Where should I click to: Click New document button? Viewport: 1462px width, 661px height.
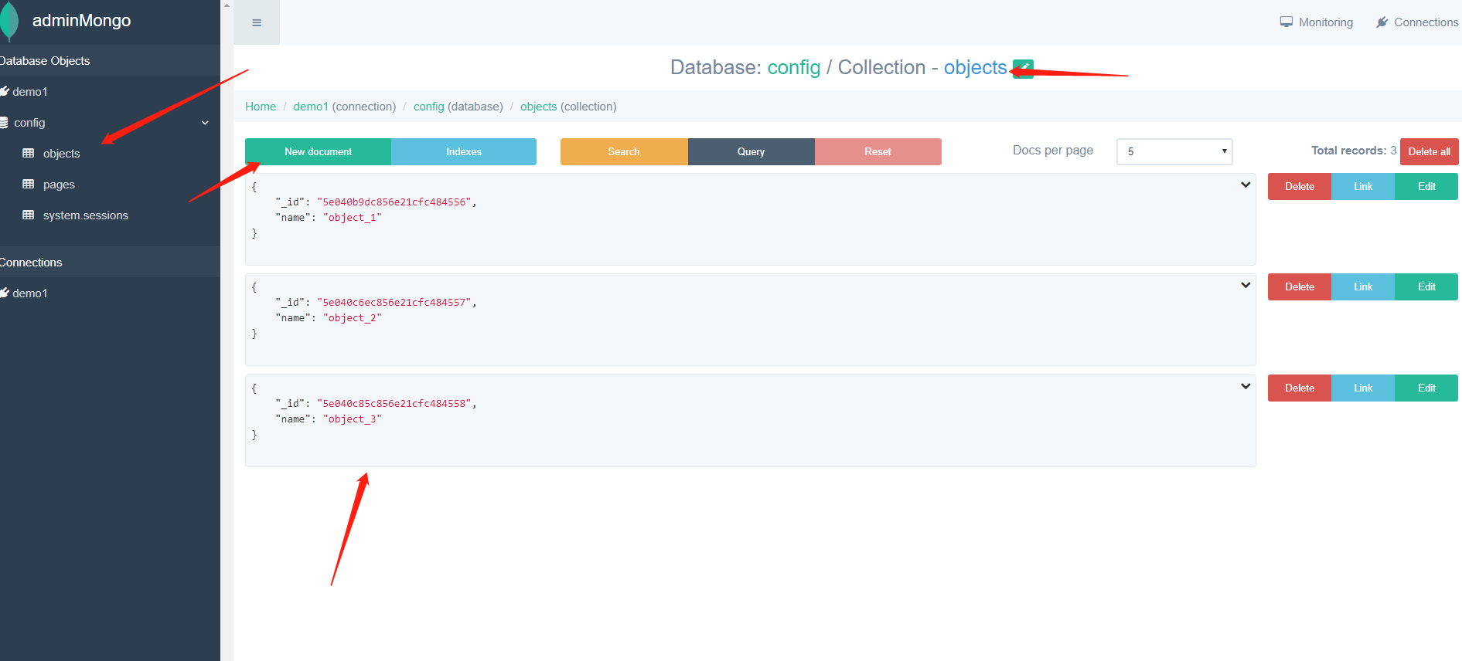coord(318,151)
